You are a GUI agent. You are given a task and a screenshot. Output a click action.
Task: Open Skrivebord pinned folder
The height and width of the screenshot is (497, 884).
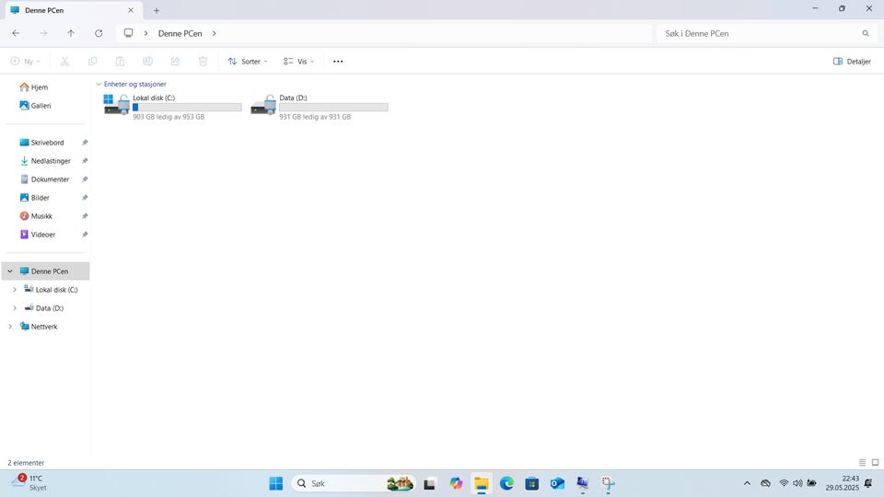point(46,143)
